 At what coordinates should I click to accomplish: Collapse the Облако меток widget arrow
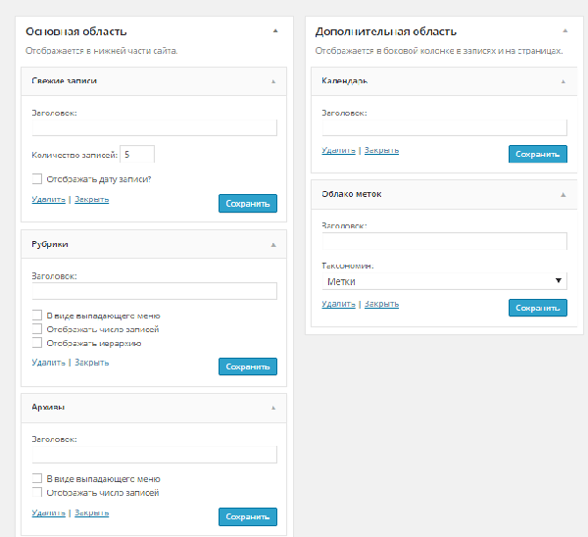tap(563, 195)
